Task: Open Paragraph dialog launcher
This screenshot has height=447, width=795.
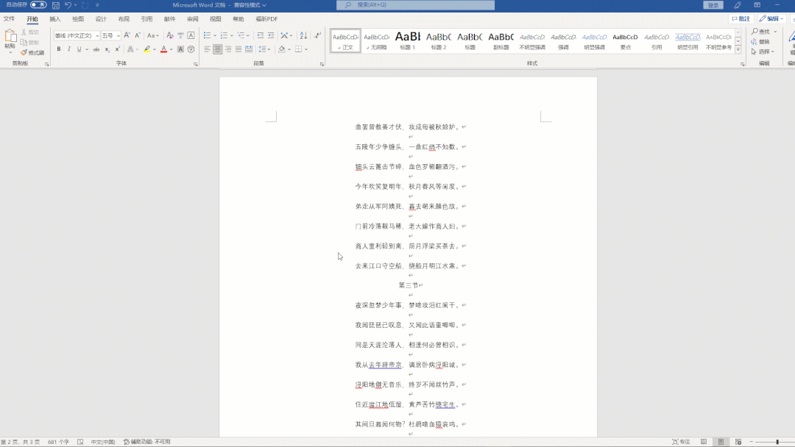Action: point(322,64)
